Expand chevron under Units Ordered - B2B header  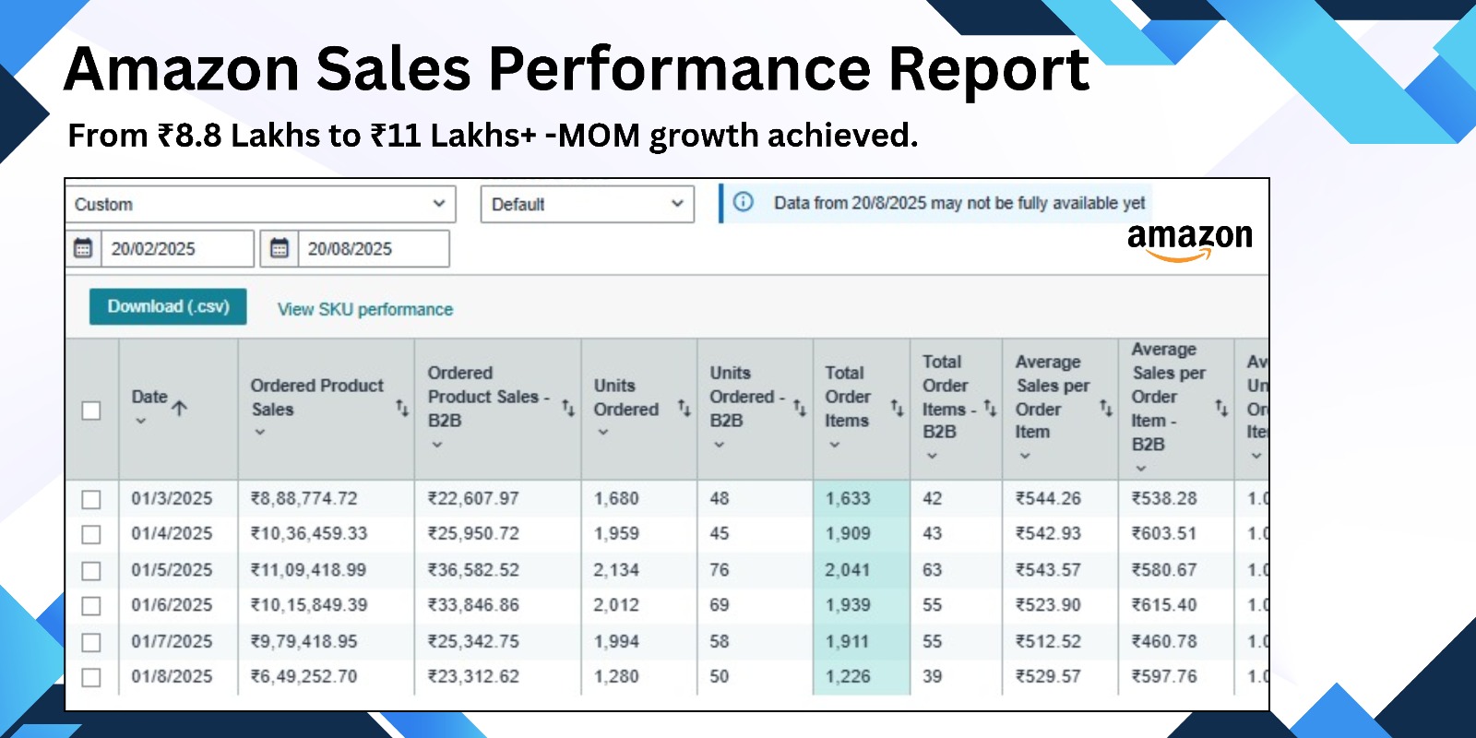pyautogui.click(x=720, y=445)
